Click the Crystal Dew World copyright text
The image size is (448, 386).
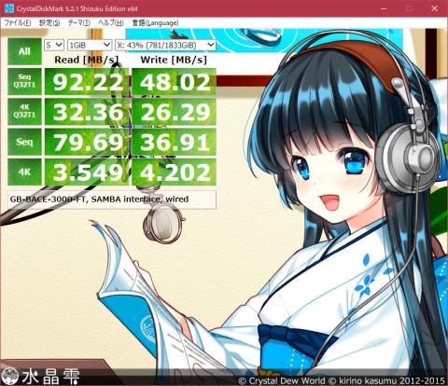coord(342,380)
